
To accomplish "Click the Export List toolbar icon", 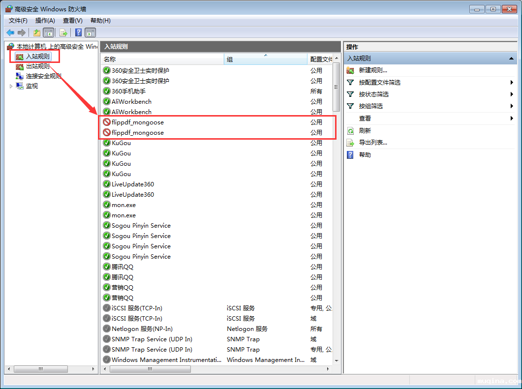I will pos(63,32).
